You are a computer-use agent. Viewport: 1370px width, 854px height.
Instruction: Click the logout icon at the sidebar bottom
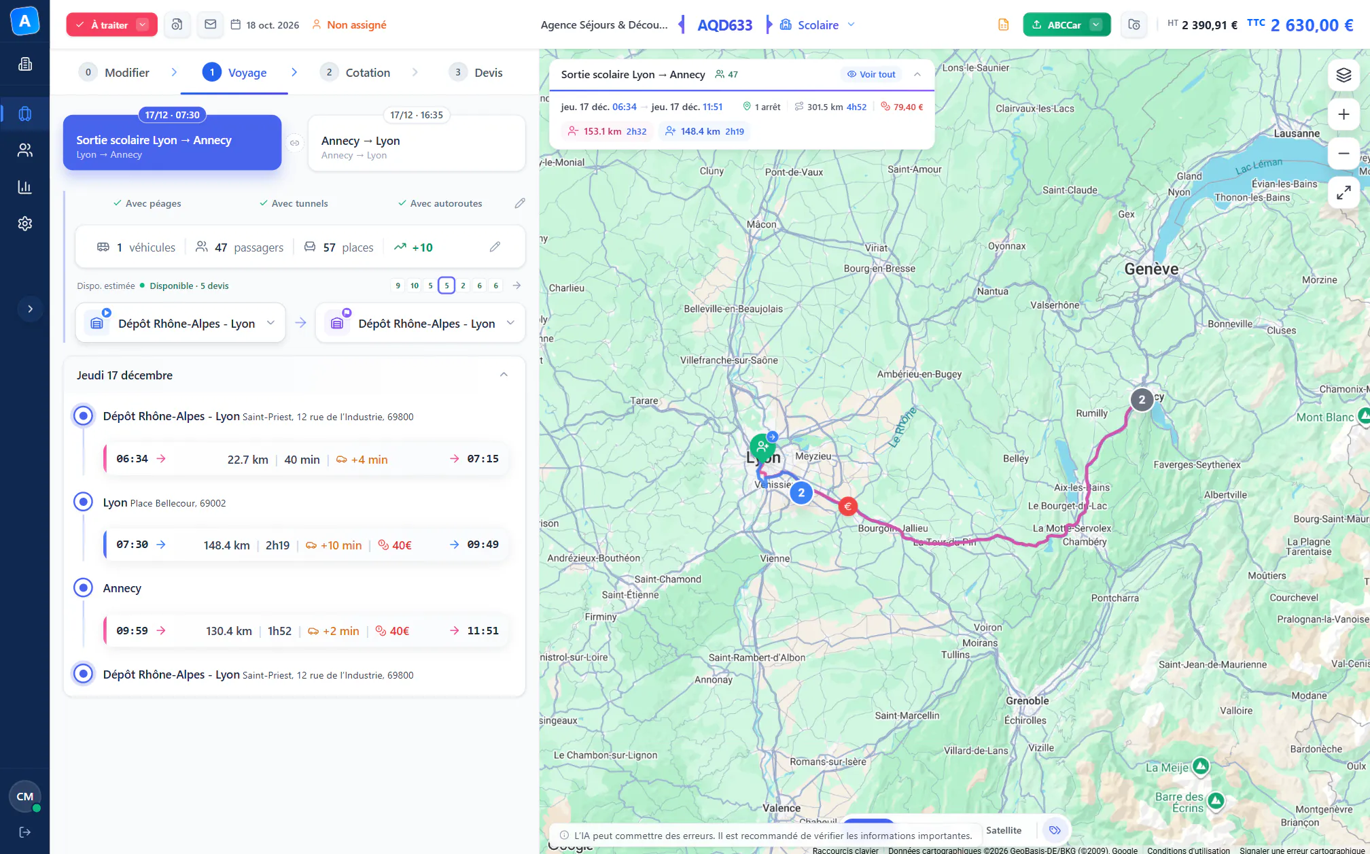point(25,832)
